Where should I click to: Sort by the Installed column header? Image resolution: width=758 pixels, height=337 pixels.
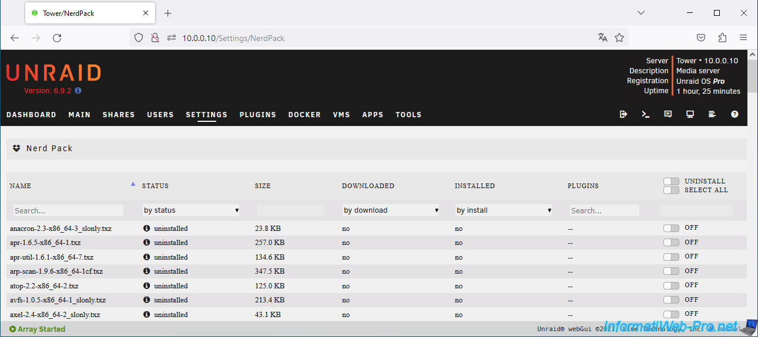pyautogui.click(x=475, y=186)
